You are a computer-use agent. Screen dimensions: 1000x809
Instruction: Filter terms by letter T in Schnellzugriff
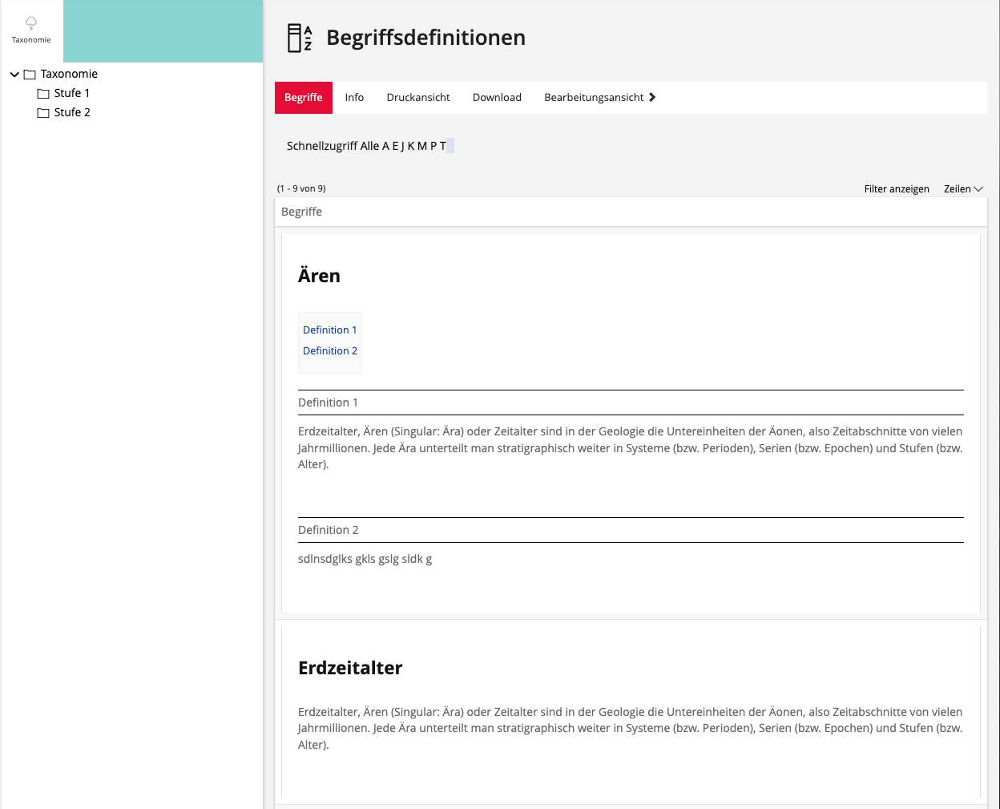[442, 146]
